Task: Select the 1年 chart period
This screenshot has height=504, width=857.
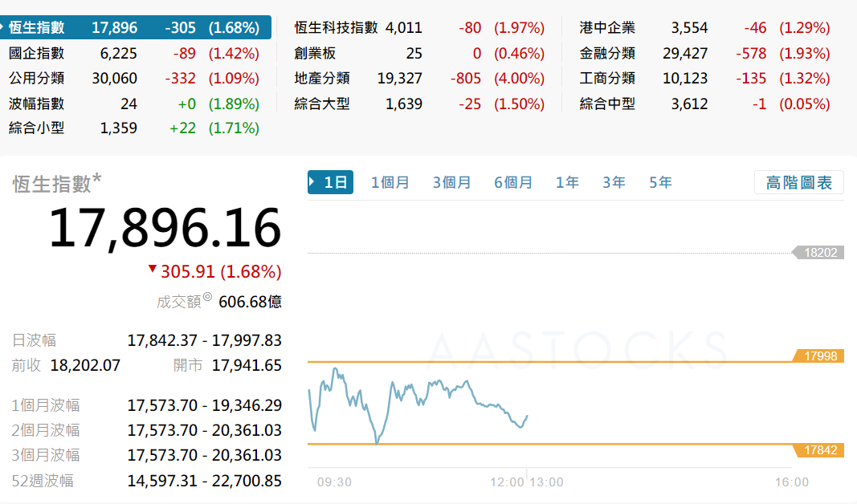Action: click(x=567, y=182)
